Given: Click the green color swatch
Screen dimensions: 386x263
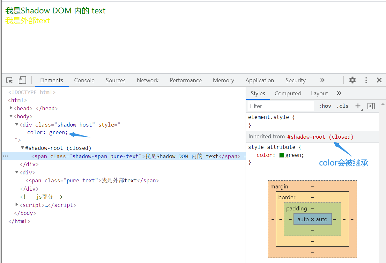Looking at the screenshot, I should click(x=282, y=155).
